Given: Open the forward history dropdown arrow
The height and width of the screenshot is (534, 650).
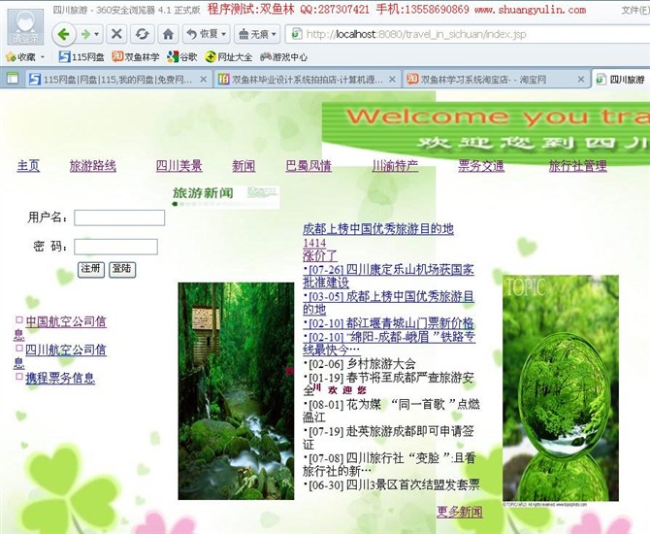Looking at the screenshot, I should (x=97, y=34).
